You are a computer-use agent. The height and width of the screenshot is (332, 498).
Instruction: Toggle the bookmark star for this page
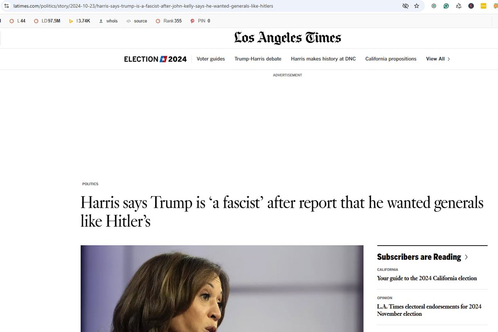tap(416, 6)
